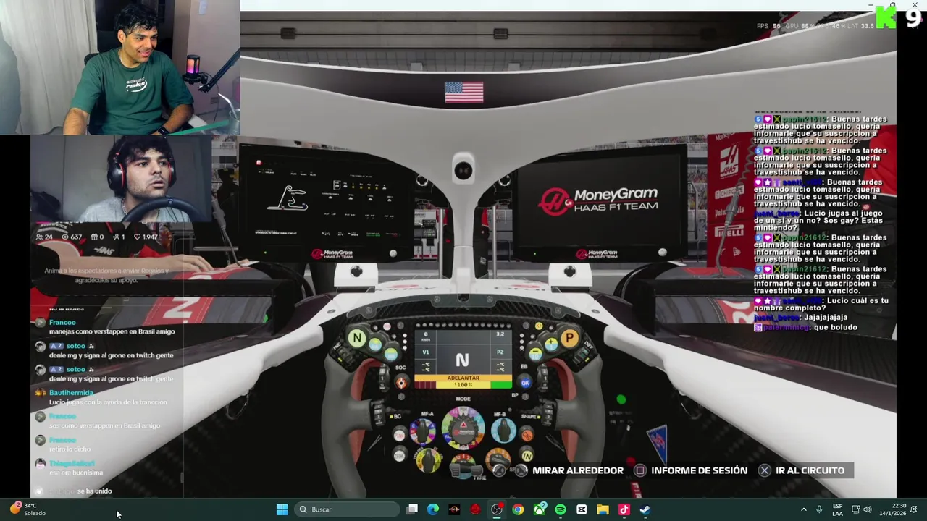Viewport: 927px width, 521px height.
Task: Select the MIRAR ALREDEDOR prompt
Action: [x=578, y=470]
